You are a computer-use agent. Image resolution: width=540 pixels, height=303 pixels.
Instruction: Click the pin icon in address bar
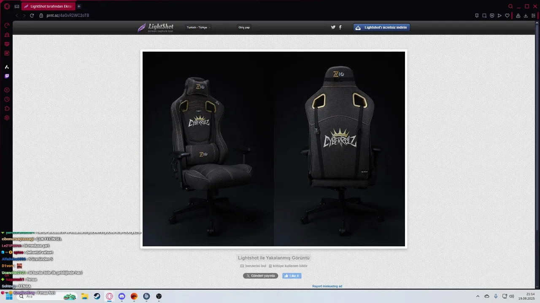click(x=477, y=16)
